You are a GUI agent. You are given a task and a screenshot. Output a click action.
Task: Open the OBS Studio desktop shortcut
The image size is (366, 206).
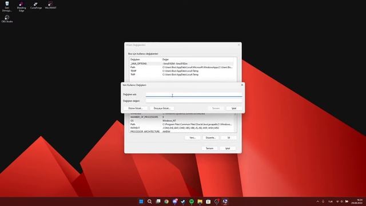tap(7, 19)
